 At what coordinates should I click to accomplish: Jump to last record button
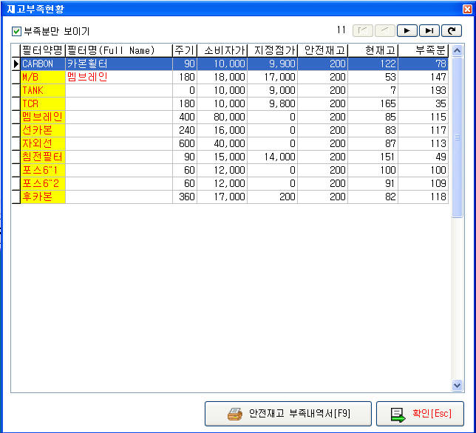429,30
